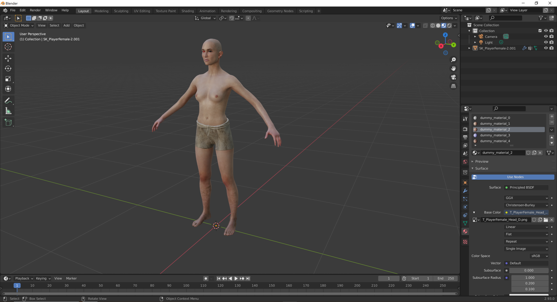Open Options dropdown in viewport header
The image size is (557, 302).
tap(449, 18)
